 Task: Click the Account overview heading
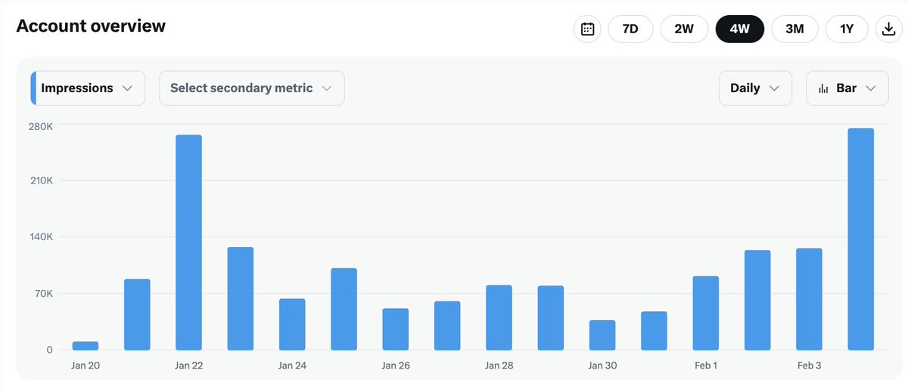91,26
